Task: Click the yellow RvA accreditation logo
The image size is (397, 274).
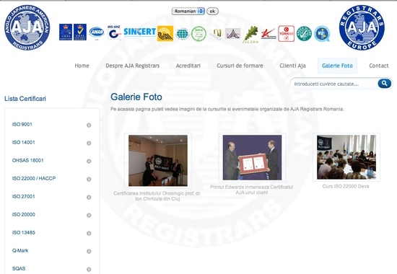Action: coord(165,33)
